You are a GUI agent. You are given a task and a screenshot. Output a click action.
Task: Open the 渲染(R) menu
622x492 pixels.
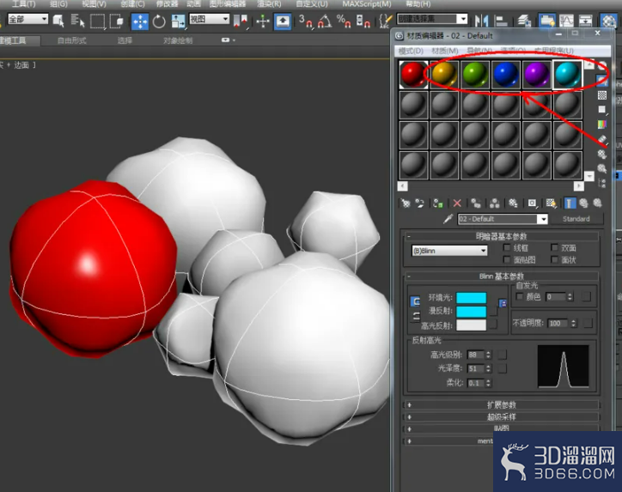pyautogui.click(x=269, y=4)
